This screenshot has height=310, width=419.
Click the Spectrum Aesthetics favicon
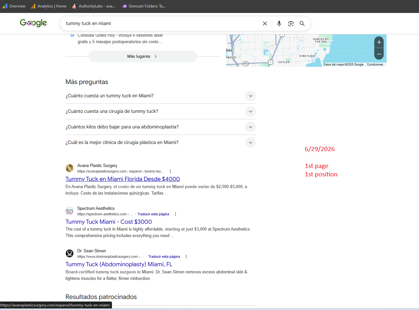(x=69, y=211)
